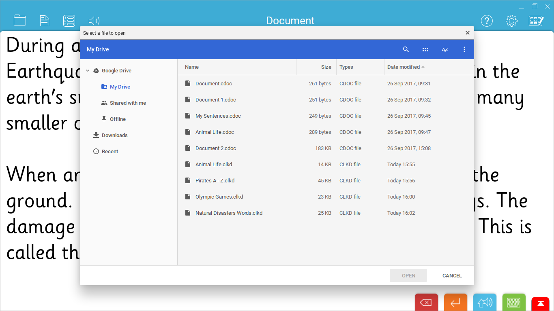Screen dimensions: 554x311
Task: Click the search icon in the file dialog
Action: coord(406,49)
